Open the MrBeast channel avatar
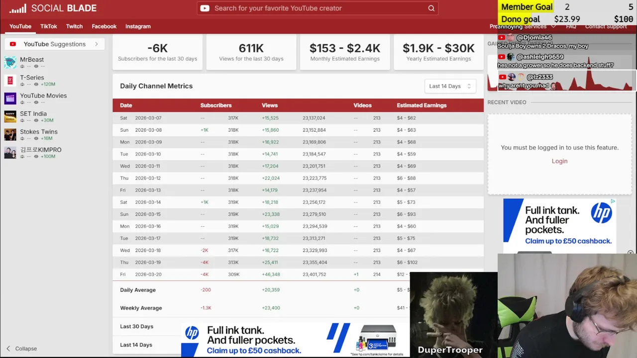The image size is (637, 358). [x=10, y=63]
